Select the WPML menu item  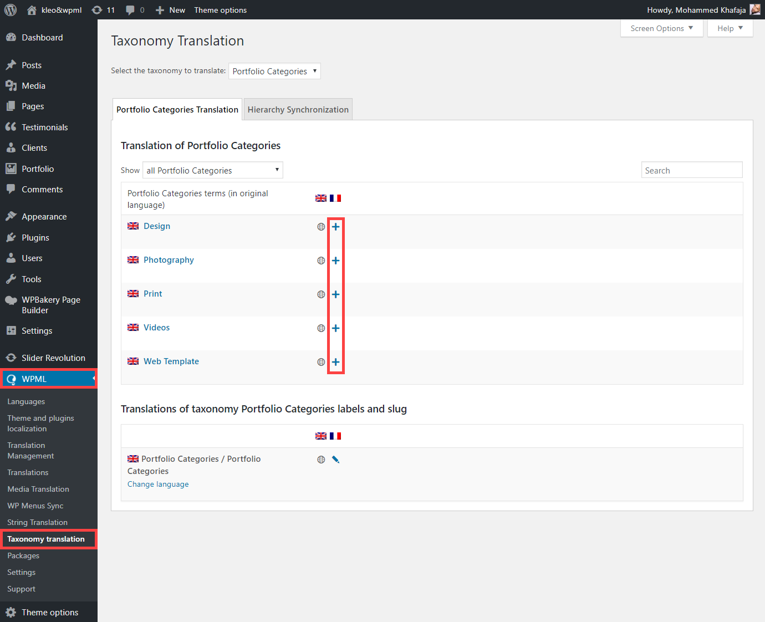coord(49,379)
